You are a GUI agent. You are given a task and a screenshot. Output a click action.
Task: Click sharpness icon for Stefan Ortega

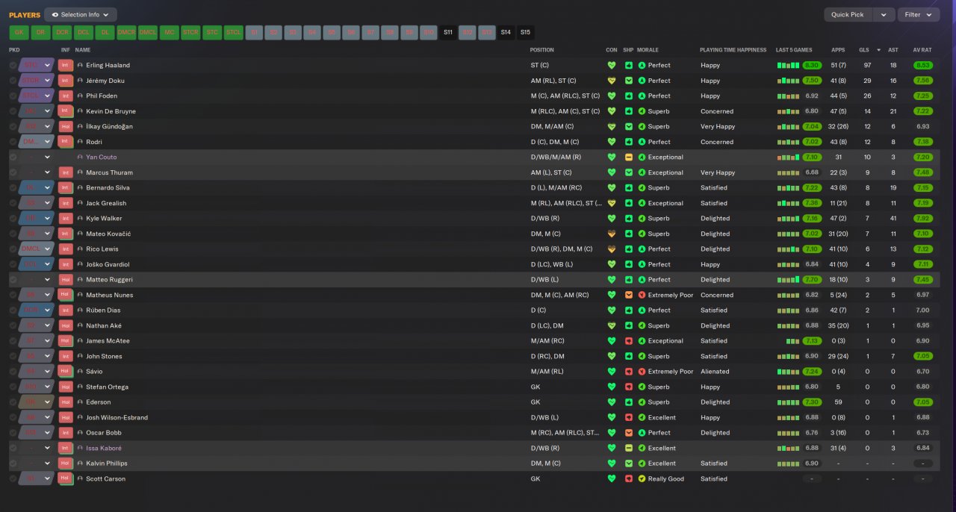point(629,387)
